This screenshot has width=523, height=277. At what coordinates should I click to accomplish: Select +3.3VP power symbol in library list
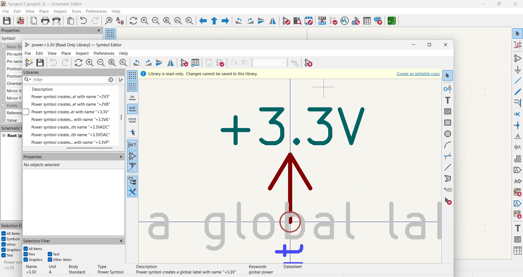[x=71, y=142]
